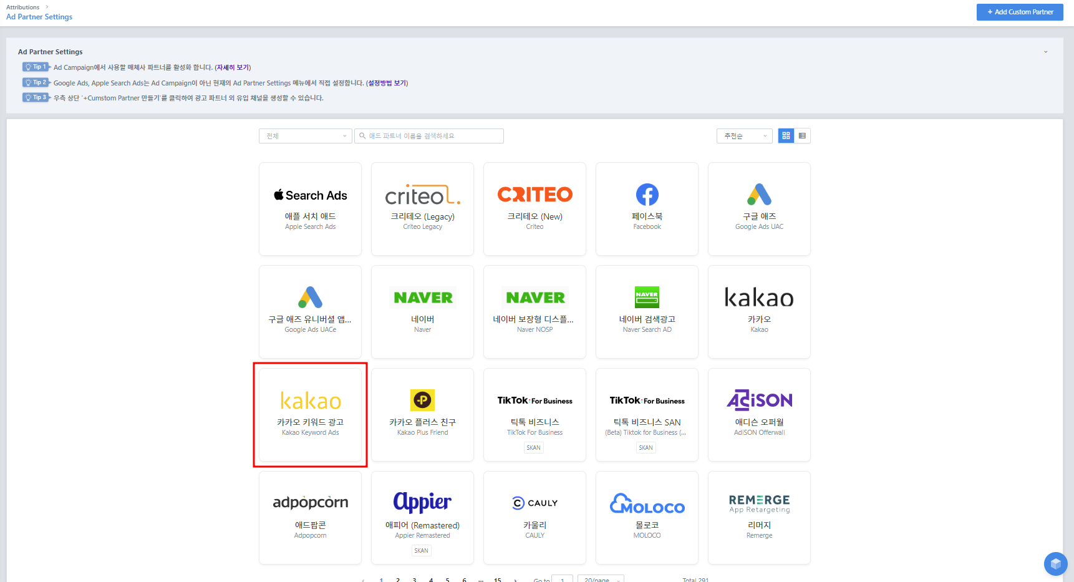Select the AdiSON Offerwall partner card
Image resolution: width=1074 pixels, height=582 pixels.
[759, 415]
